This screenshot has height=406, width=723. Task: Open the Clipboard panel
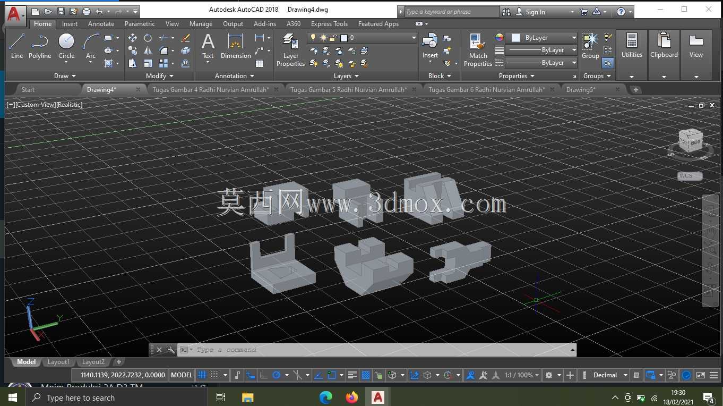[664, 54]
